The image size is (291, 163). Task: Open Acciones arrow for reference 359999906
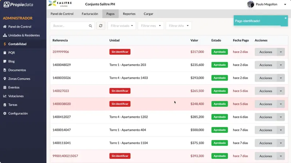(x=280, y=52)
